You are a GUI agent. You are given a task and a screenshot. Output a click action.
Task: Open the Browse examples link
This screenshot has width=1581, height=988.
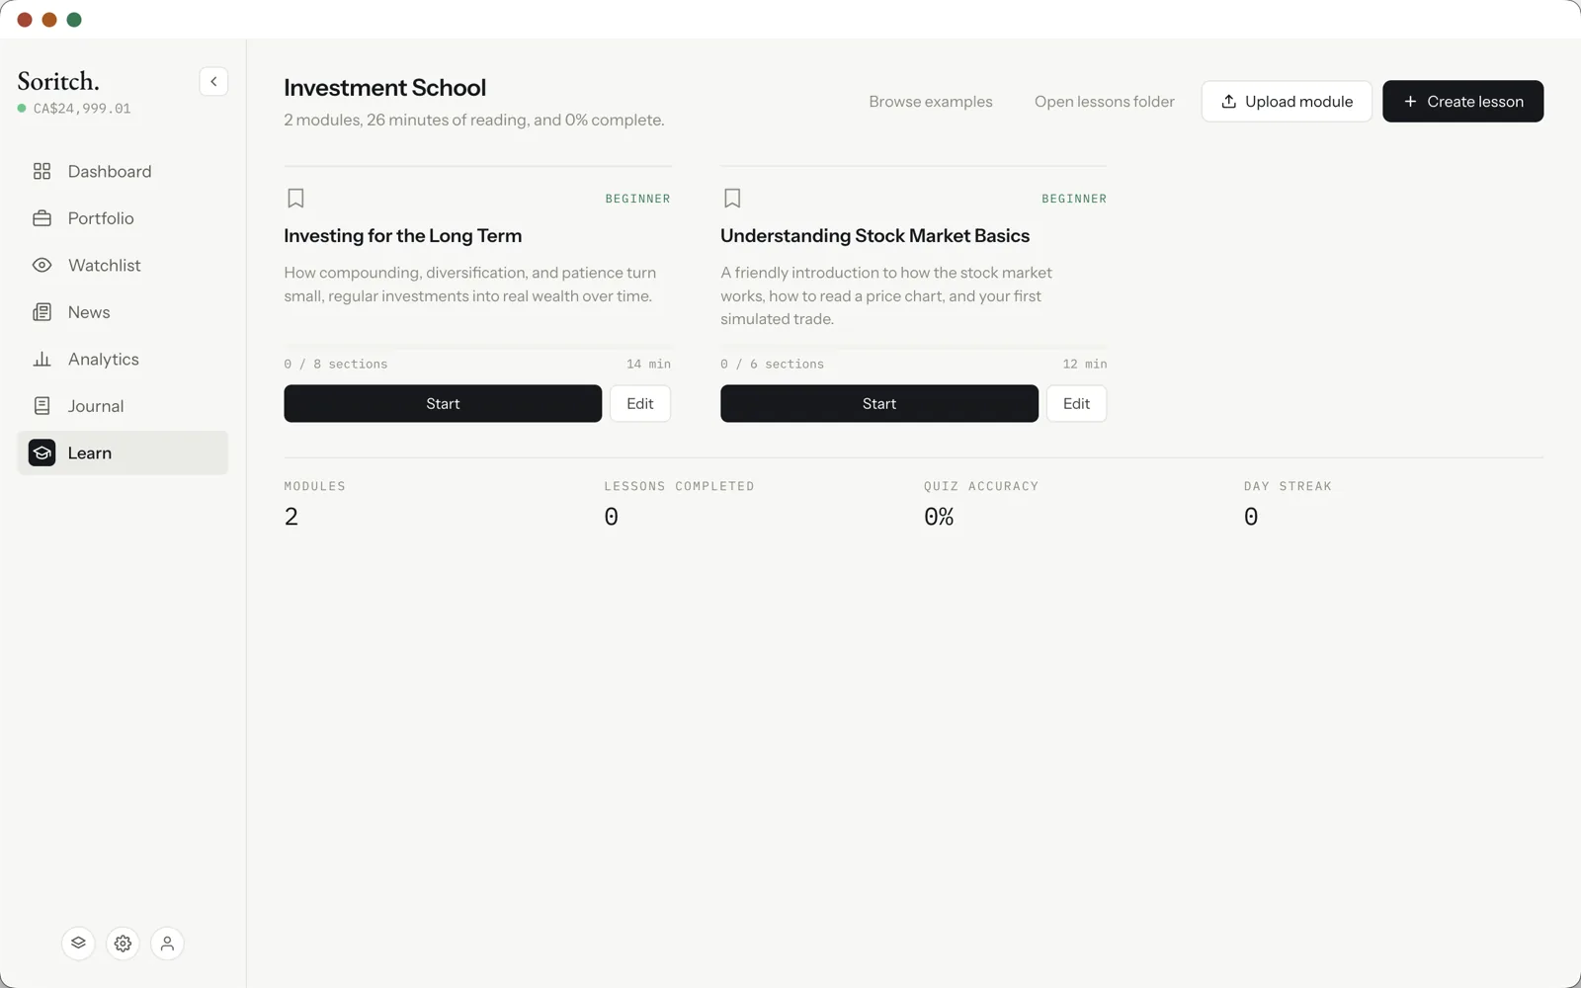point(931,102)
